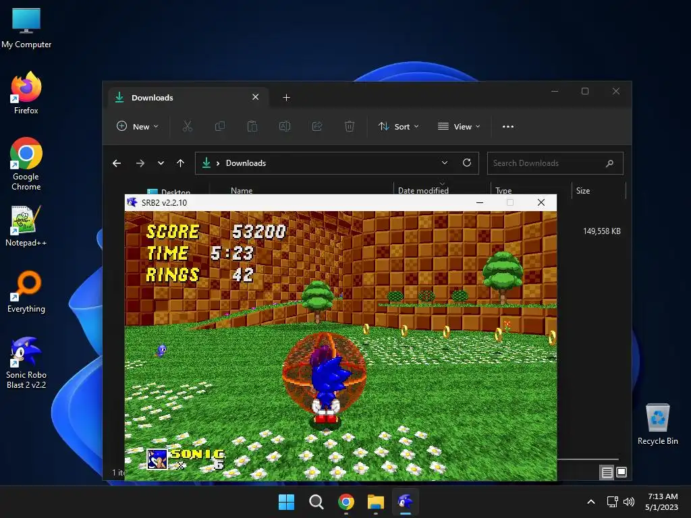The width and height of the screenshot is (691, 518).
Task: Click the Copy icon in Explorer toolbar
Action: click(x=219, y=126)
